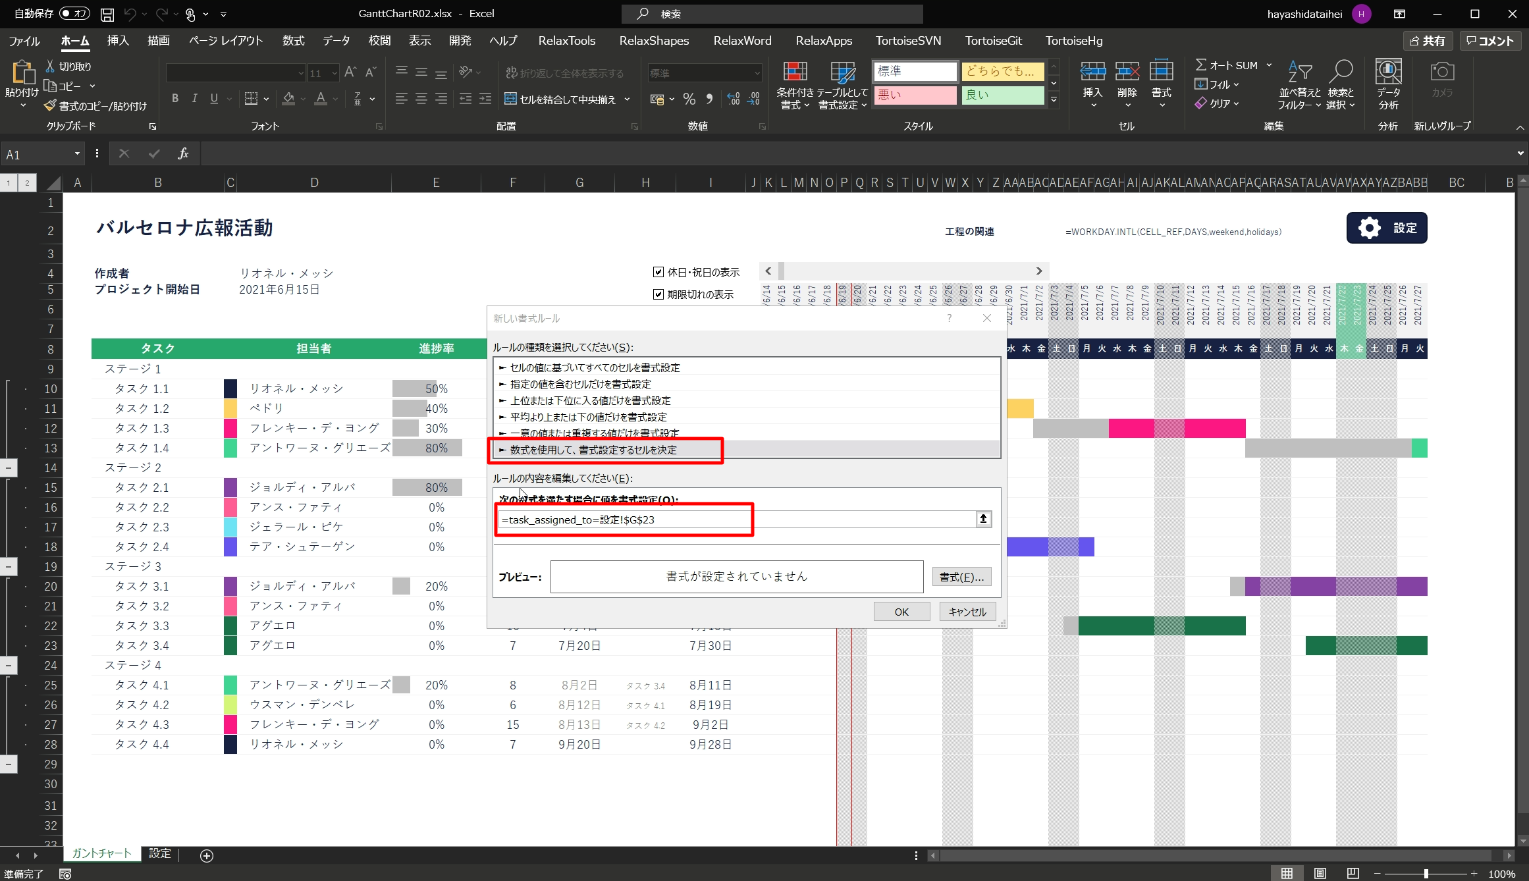Click the zoom slider handle in status bar
This screenshot has width=1529, height=881.
point(1426,874)
